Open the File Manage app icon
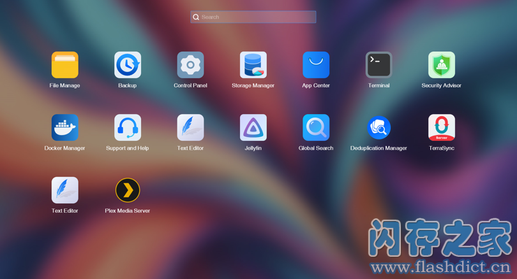517x279 pixels. [64, 65]
